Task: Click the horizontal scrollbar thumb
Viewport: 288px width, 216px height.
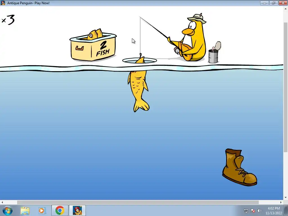Action: [138, 202]
